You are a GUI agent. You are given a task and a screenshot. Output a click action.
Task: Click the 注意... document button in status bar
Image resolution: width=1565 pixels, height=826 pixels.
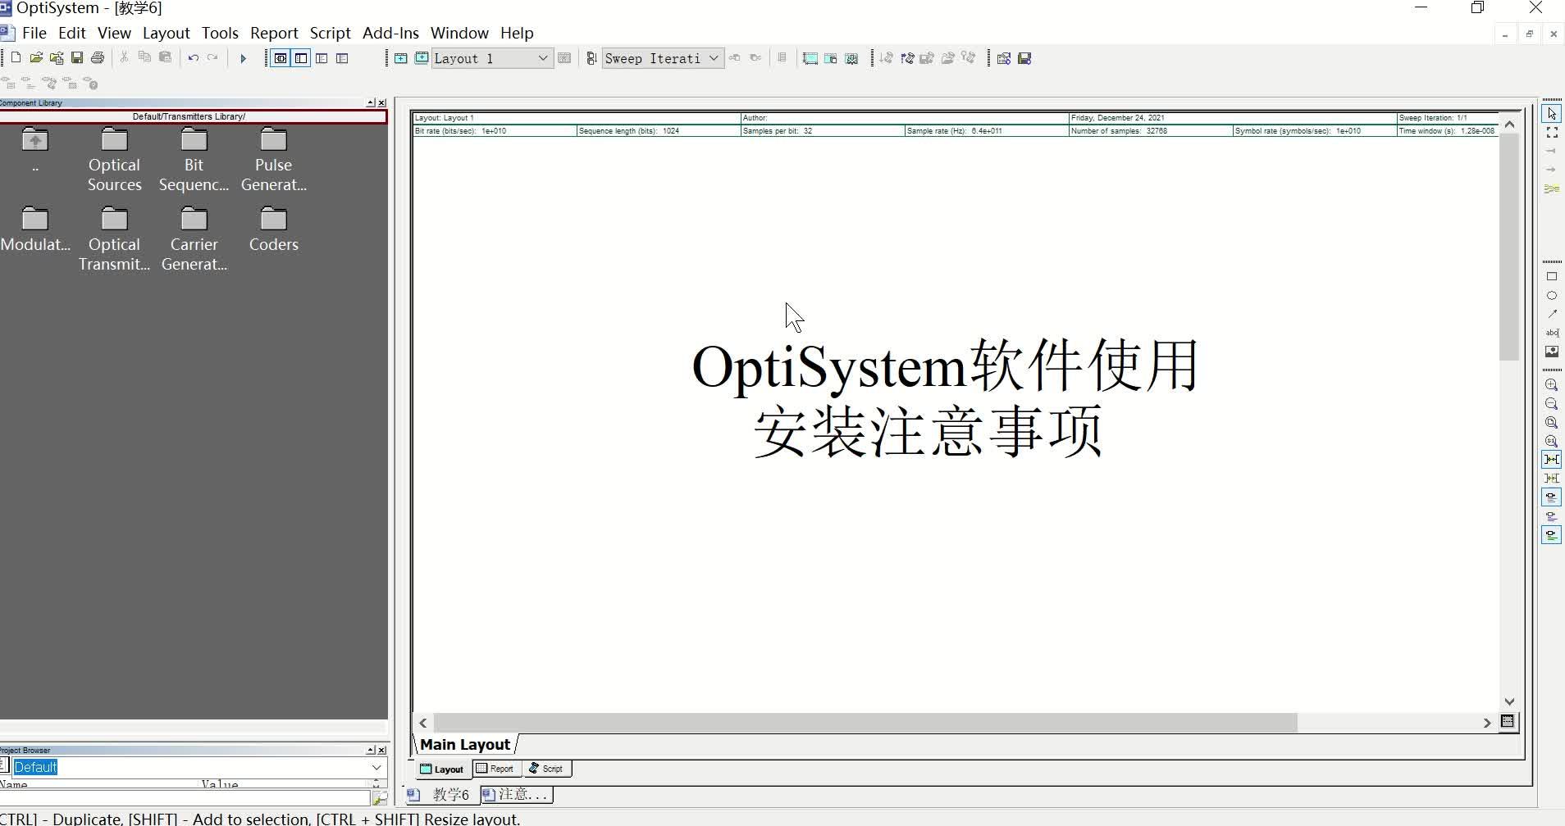point(515,794)
